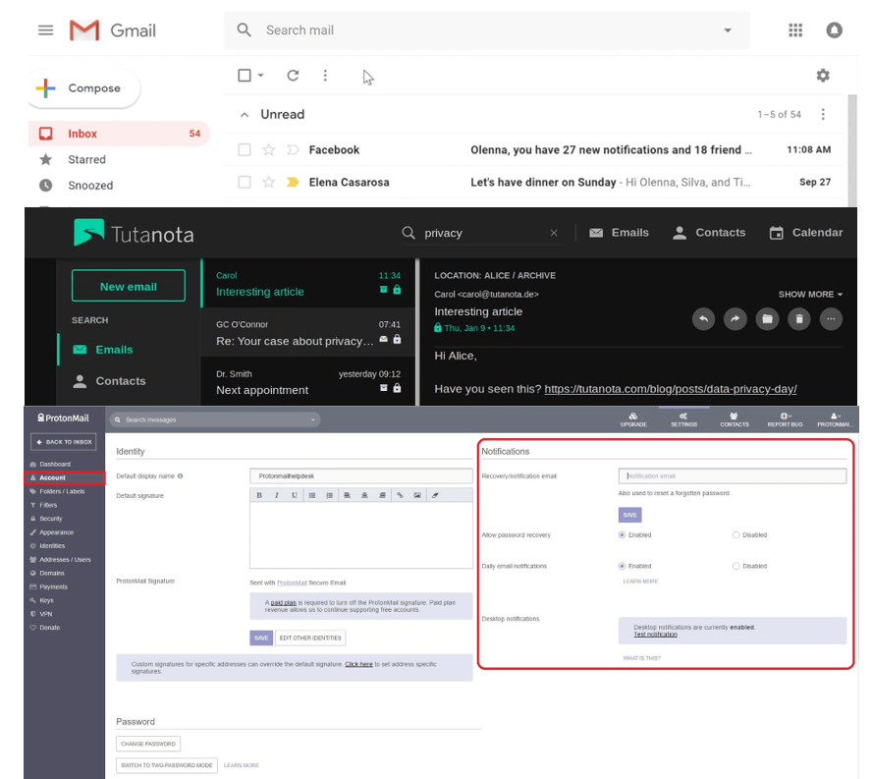Viewport: 872px width, 779px height.
Task: Select Disabled for Daily email notifications
Action: [x=736, y=566]
